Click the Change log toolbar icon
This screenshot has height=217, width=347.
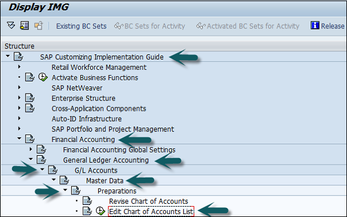pyautogui.click(x=39, y=26)
